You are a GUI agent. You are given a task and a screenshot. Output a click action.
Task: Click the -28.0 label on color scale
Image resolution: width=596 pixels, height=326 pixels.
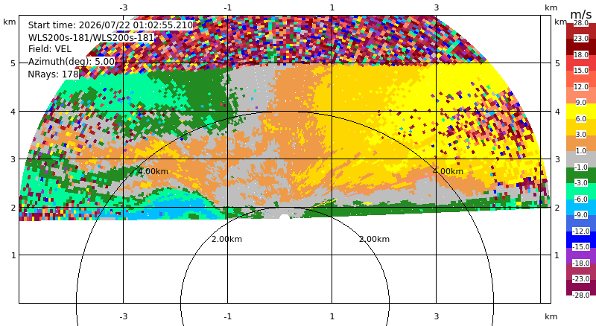pyautogui.click(x=581, y=295)
